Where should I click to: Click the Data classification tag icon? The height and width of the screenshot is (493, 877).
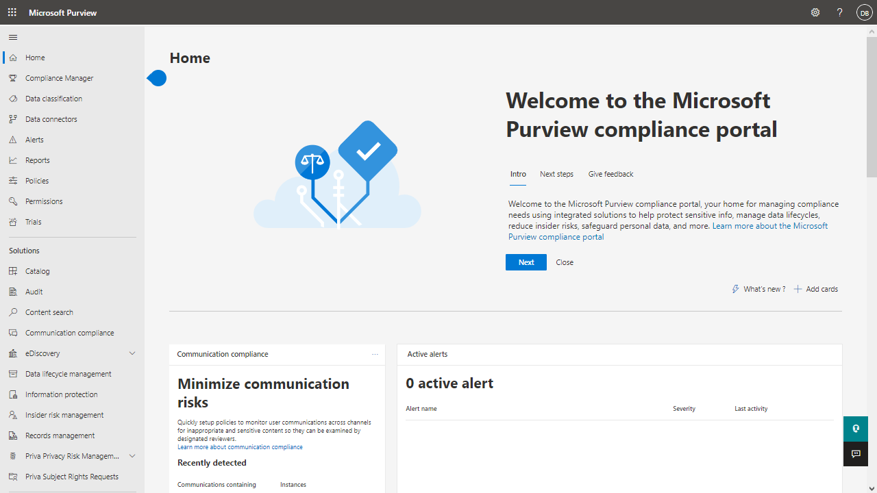[13, 99]
